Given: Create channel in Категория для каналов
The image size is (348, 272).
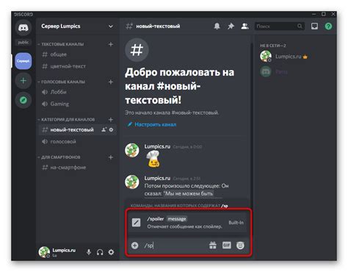Looking at the screenshot, I should pos(111,120).
